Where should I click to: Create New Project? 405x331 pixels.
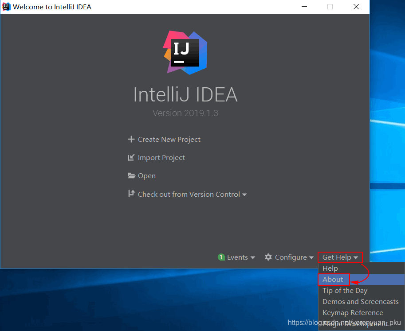[169, 140]
